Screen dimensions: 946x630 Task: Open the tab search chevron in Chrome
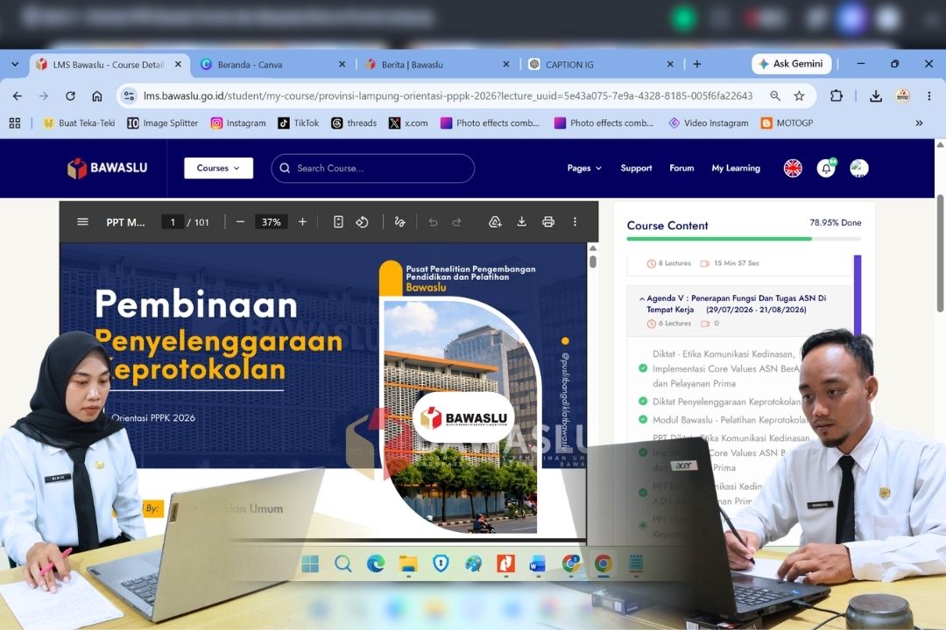[15, 64]
